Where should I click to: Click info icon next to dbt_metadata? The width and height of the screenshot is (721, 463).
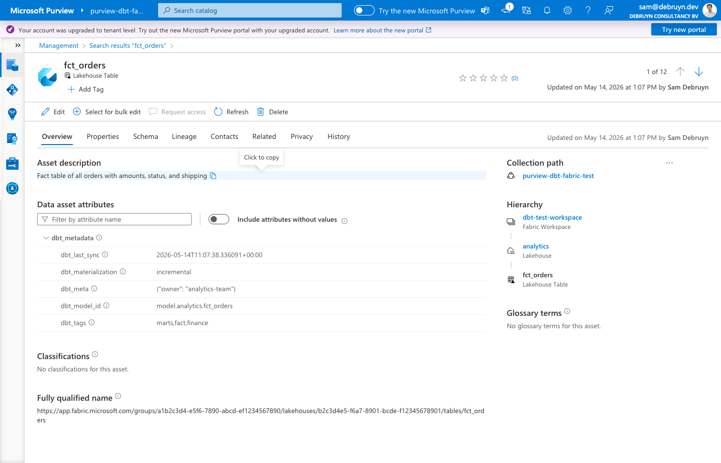[99, 238]
